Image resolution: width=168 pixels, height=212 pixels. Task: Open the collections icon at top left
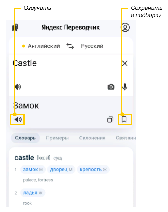(x=15, y=28)
